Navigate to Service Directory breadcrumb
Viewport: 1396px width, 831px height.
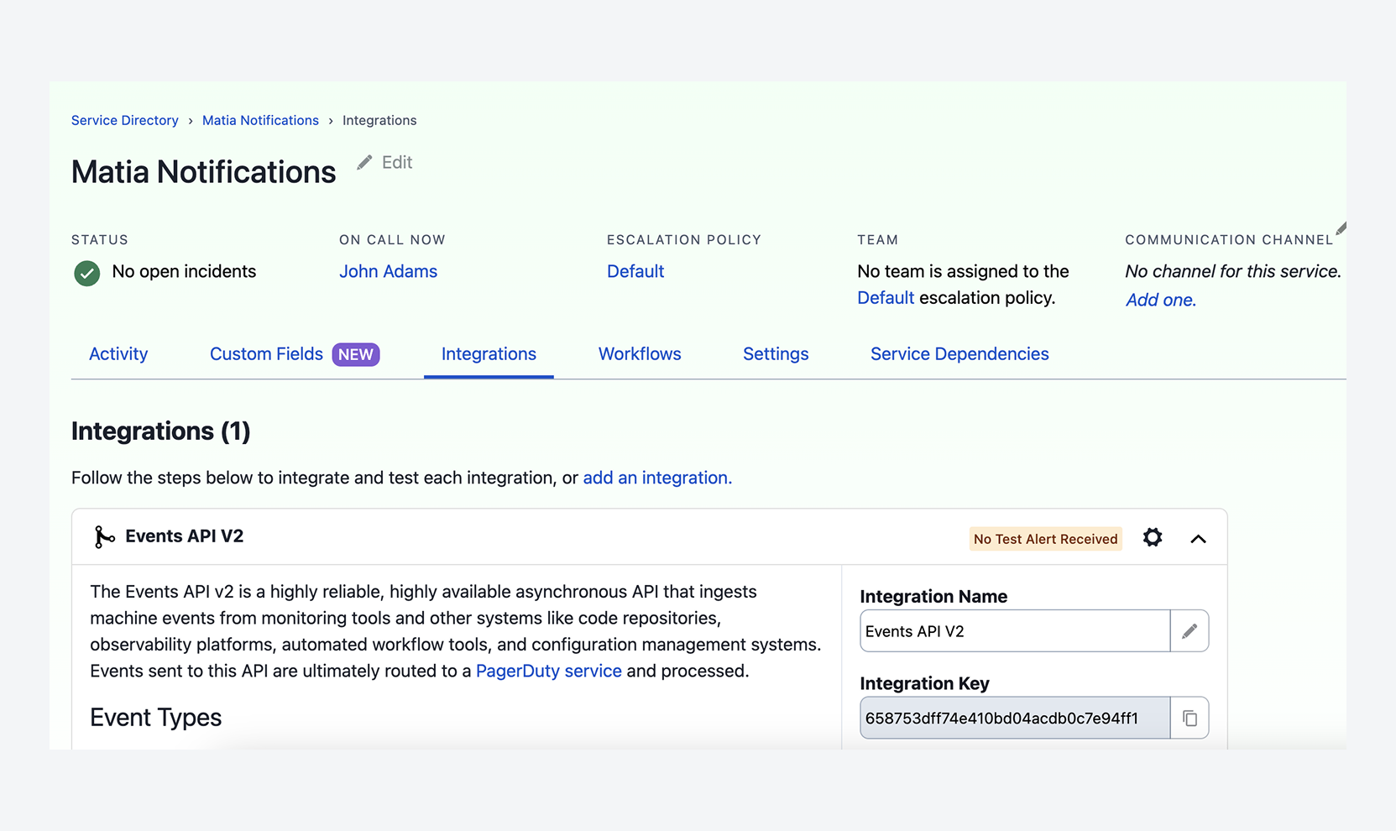pos(124,120)
